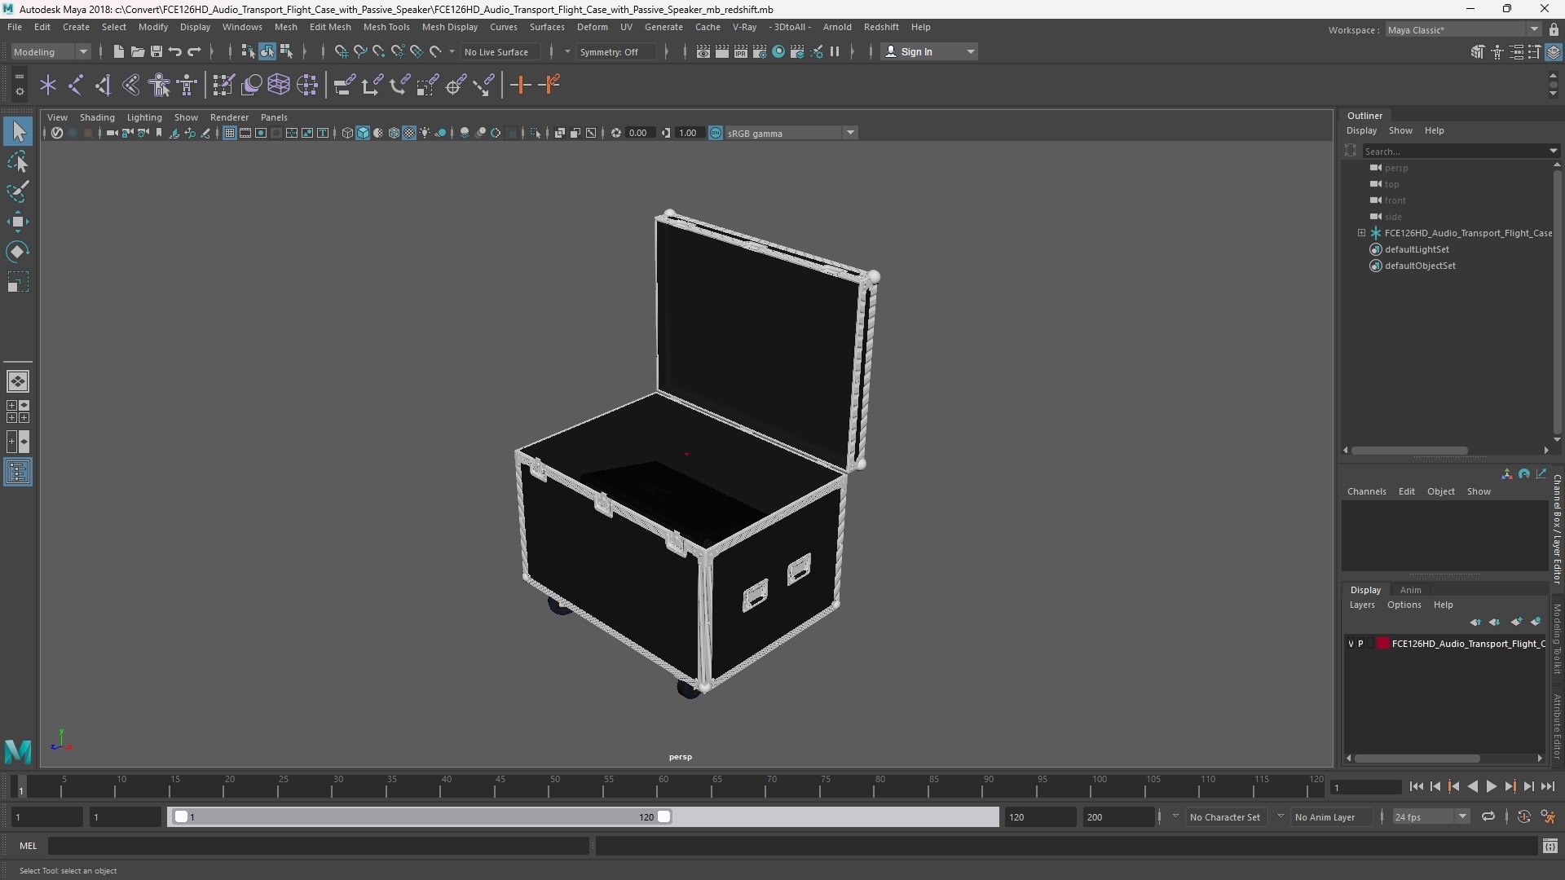Open the Redshift menu

pyautogui.click(x=881, y=27)
